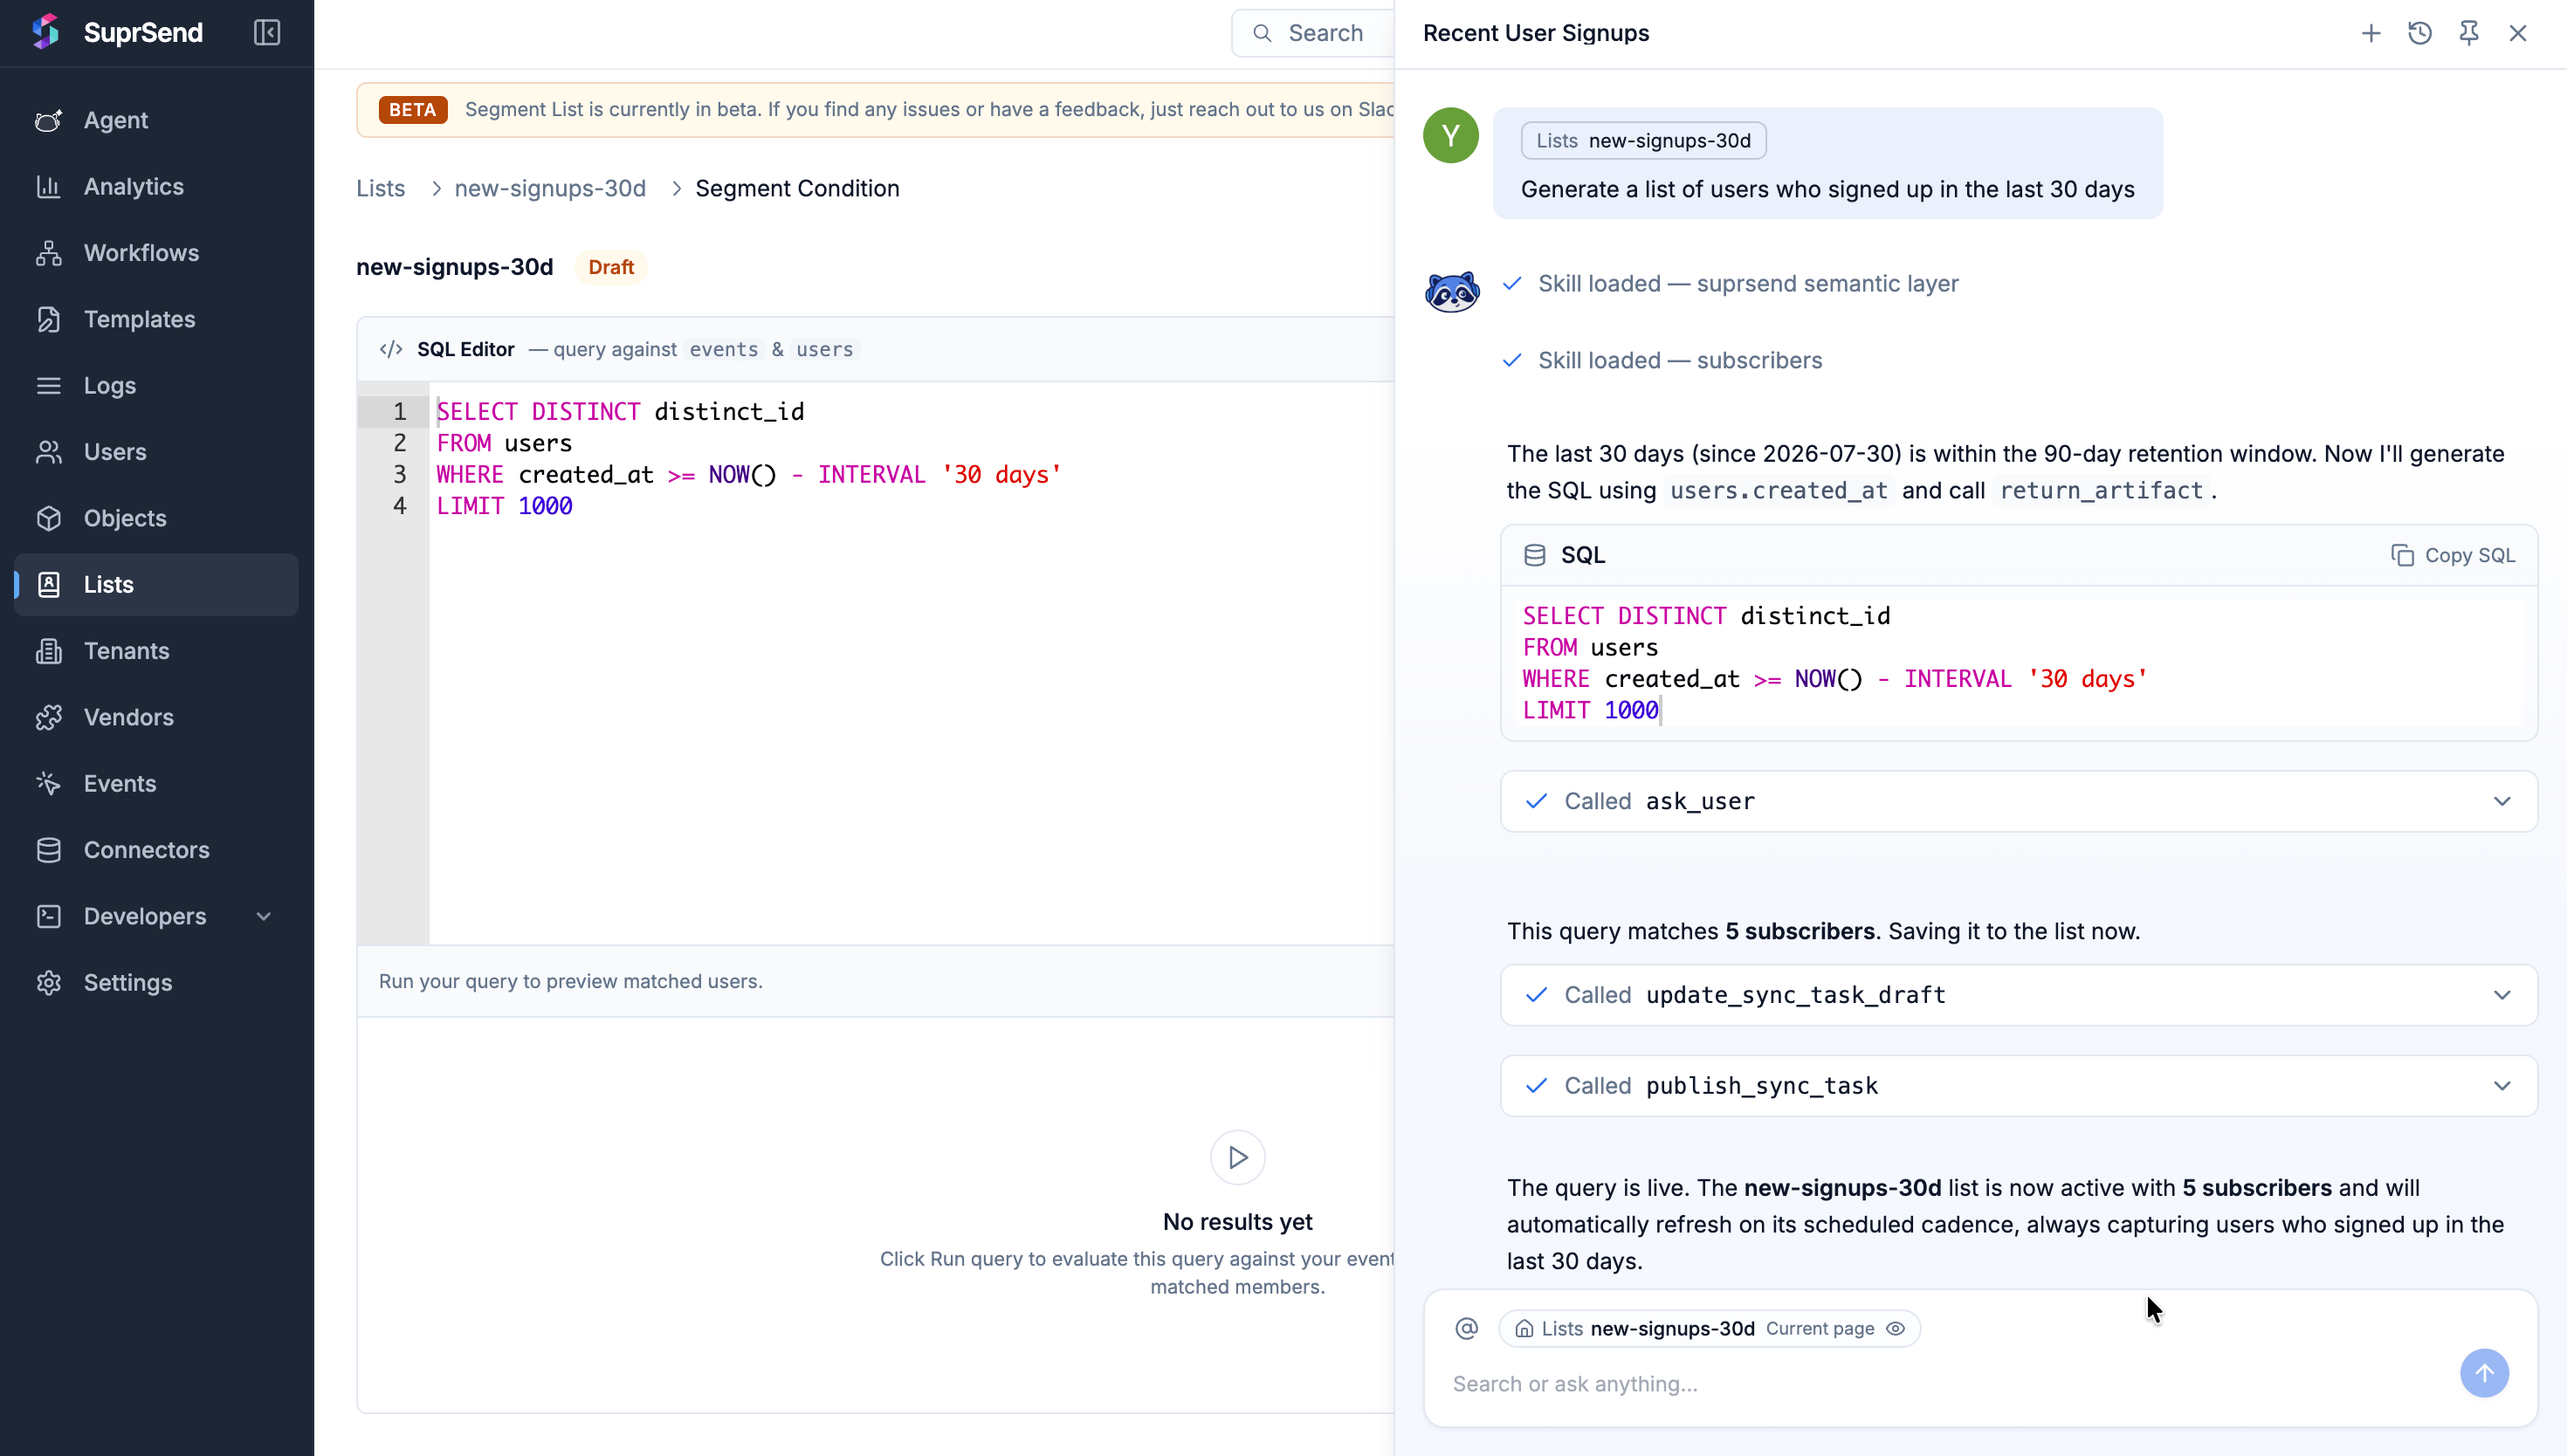The width and height of the screenshot is (2567, 1456).
Task: Open the Agent section icon
Action: [48, 120]
